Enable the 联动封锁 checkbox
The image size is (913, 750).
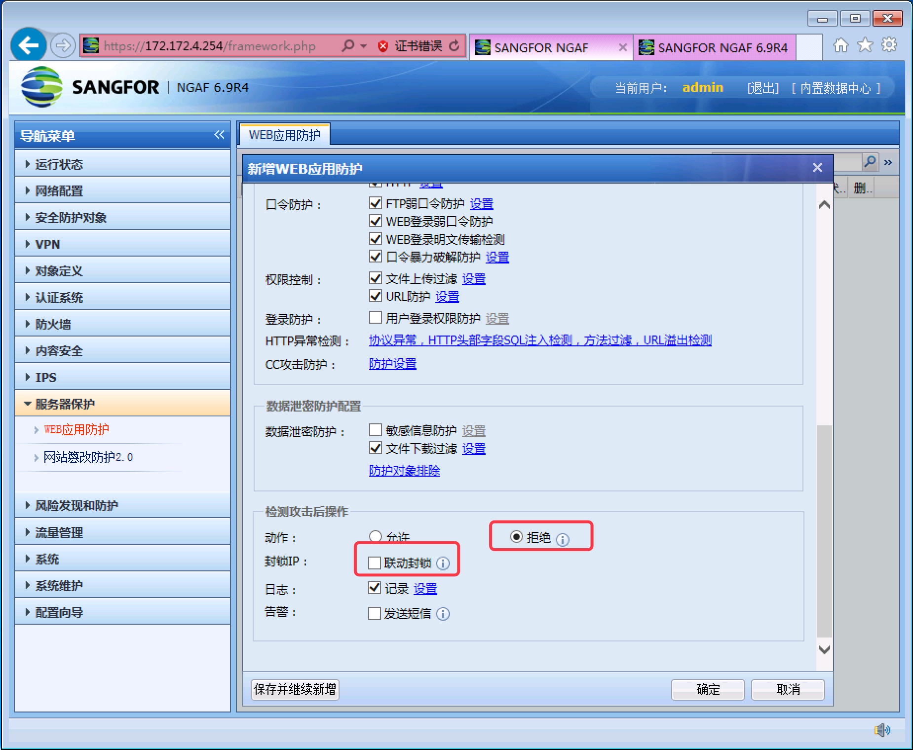point(375,563)
